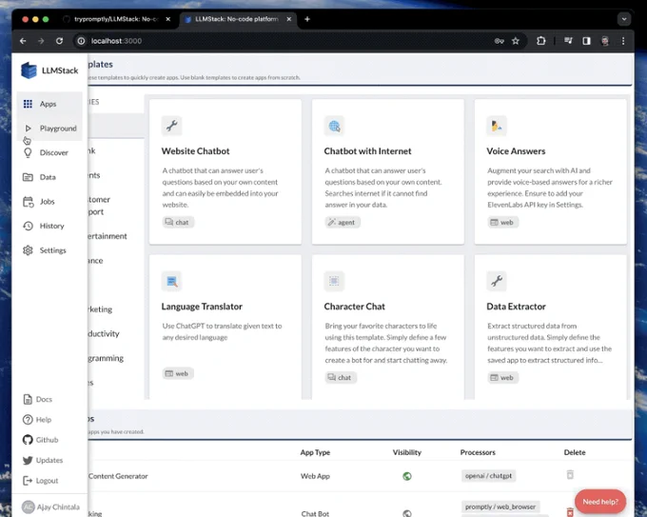Click the Character Chat template icon
This screenshot has height=517, width=647.
[334, 281]
